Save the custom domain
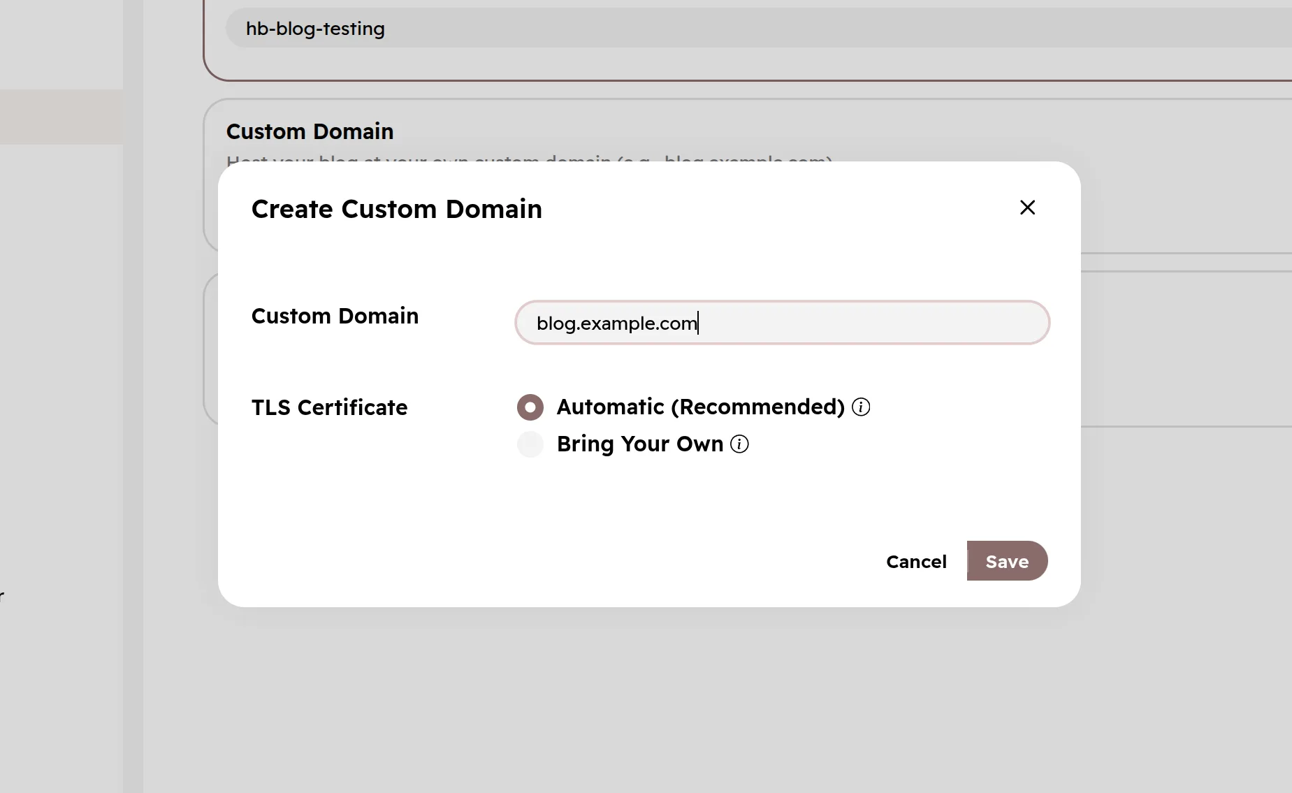The width and height of the screenshot is (1292, 793). click(x=1007, y=561)
